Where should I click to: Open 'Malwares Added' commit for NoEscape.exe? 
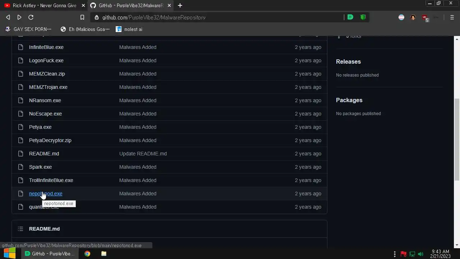pyautogui.click(x=138, y=114)
